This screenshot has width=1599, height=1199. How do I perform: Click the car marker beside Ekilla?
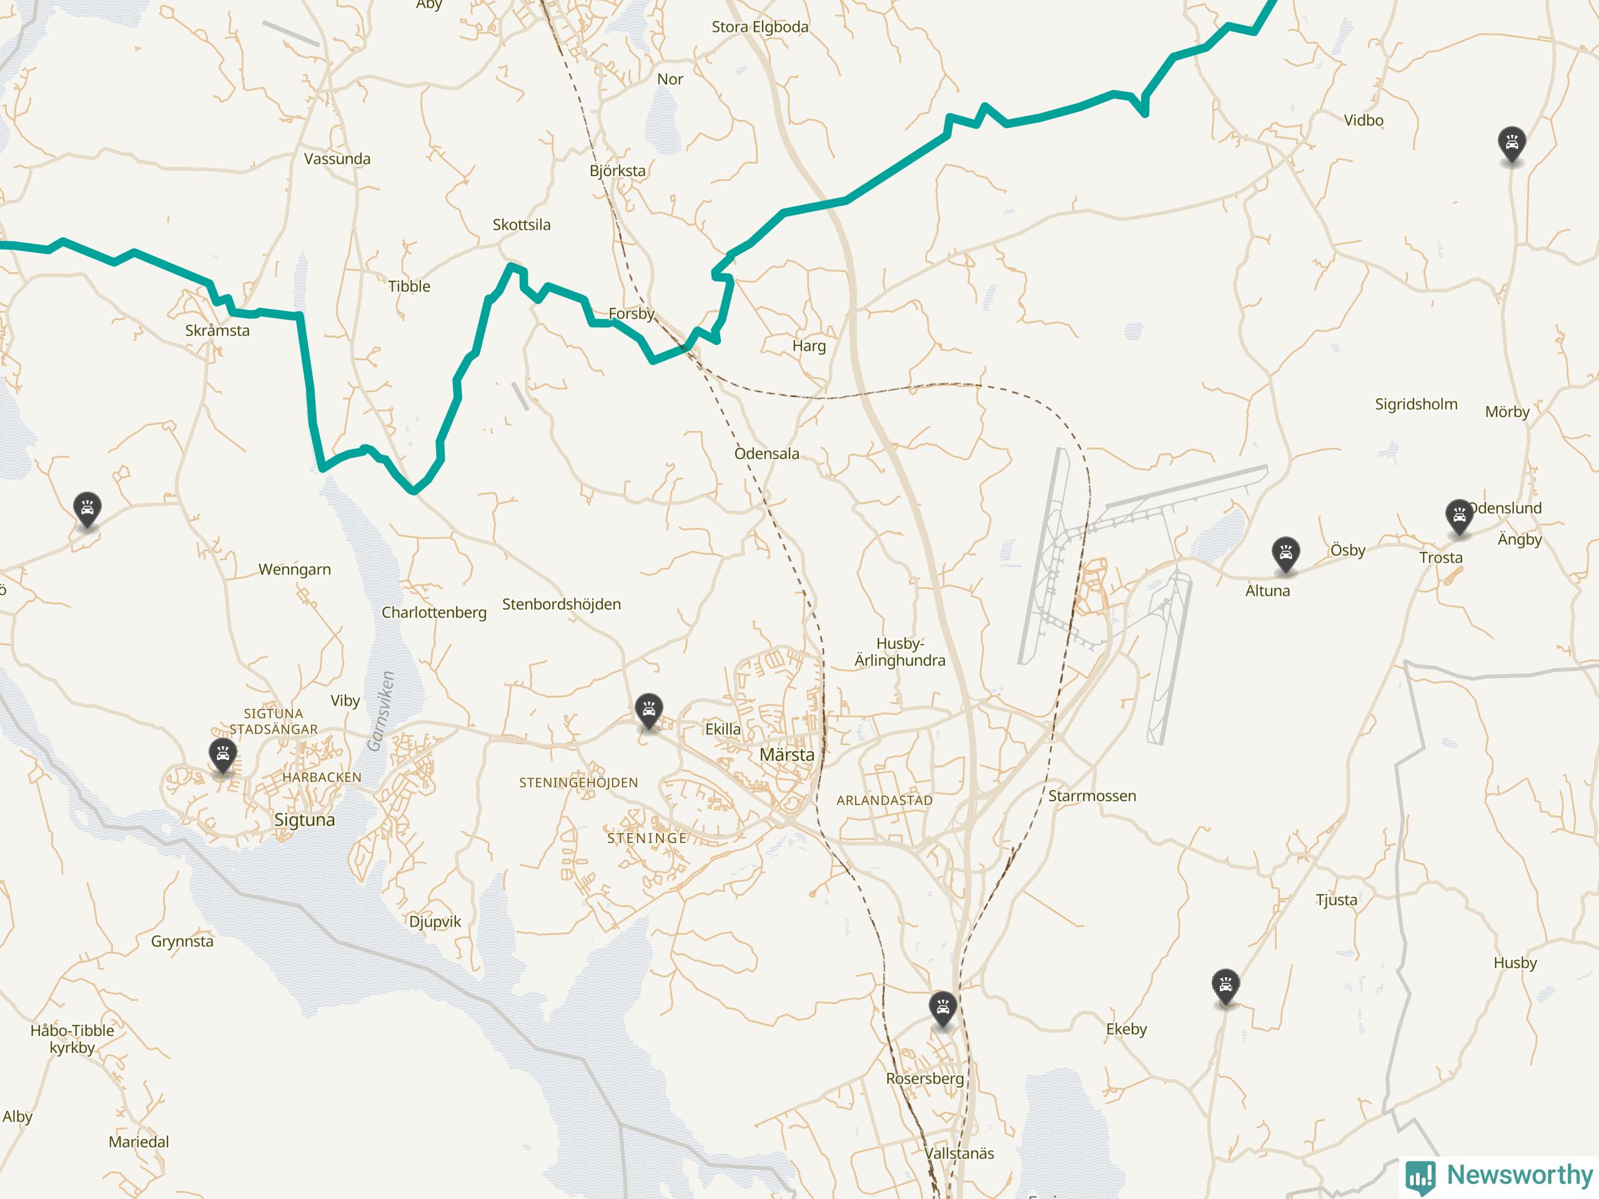(648, 713)
